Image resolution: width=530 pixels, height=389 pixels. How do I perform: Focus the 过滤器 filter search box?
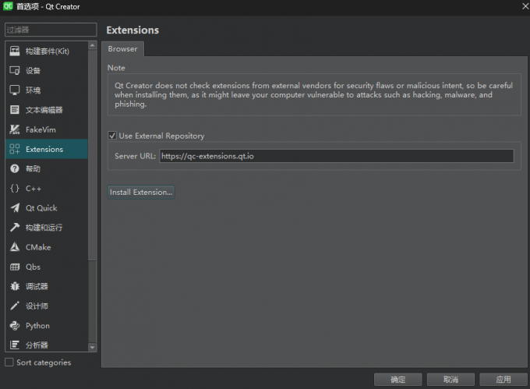click(51, 30)
